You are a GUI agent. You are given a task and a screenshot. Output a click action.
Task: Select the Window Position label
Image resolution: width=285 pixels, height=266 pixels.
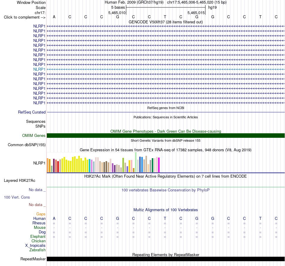(31, 2)
